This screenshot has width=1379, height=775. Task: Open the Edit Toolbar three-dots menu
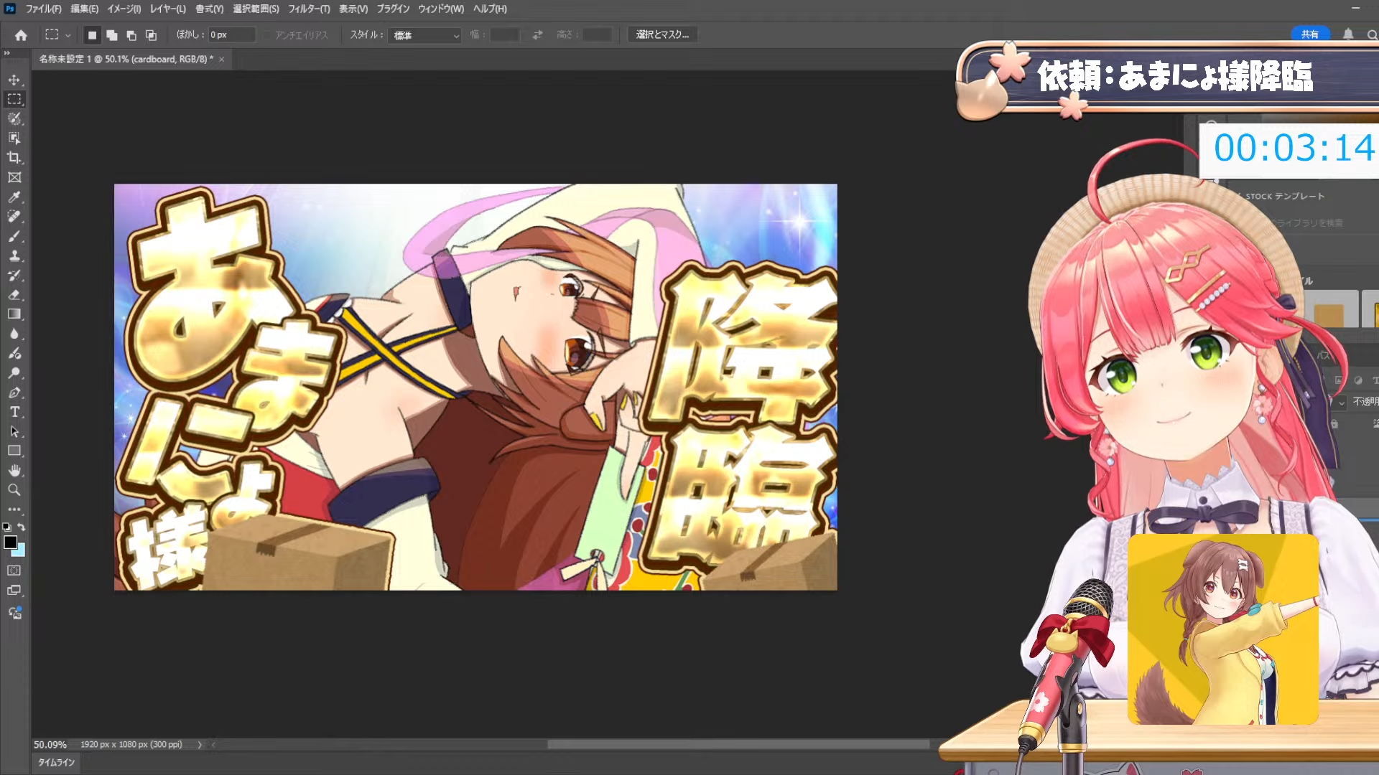pyautogui.click(x=14, y=509)
